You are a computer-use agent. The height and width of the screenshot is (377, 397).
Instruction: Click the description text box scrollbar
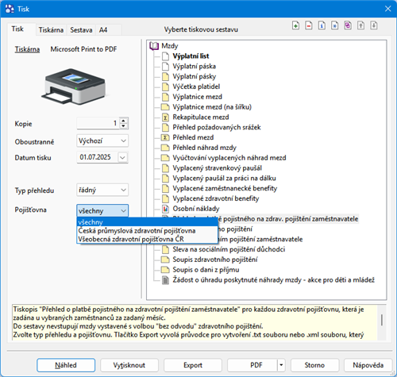(x=381, y=322)
